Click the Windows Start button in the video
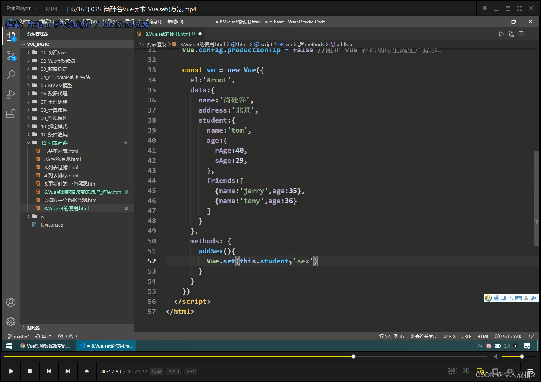This screenshot has height=382, width=541. click(9, 346)
